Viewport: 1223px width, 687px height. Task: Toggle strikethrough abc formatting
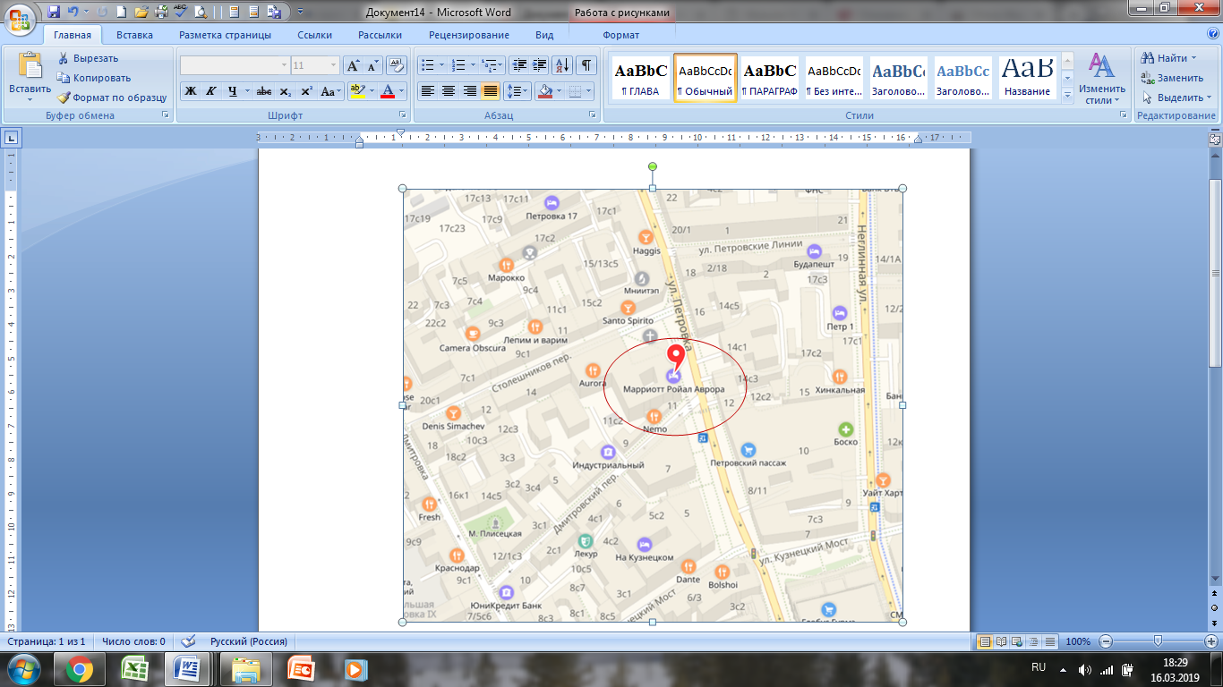264,91
